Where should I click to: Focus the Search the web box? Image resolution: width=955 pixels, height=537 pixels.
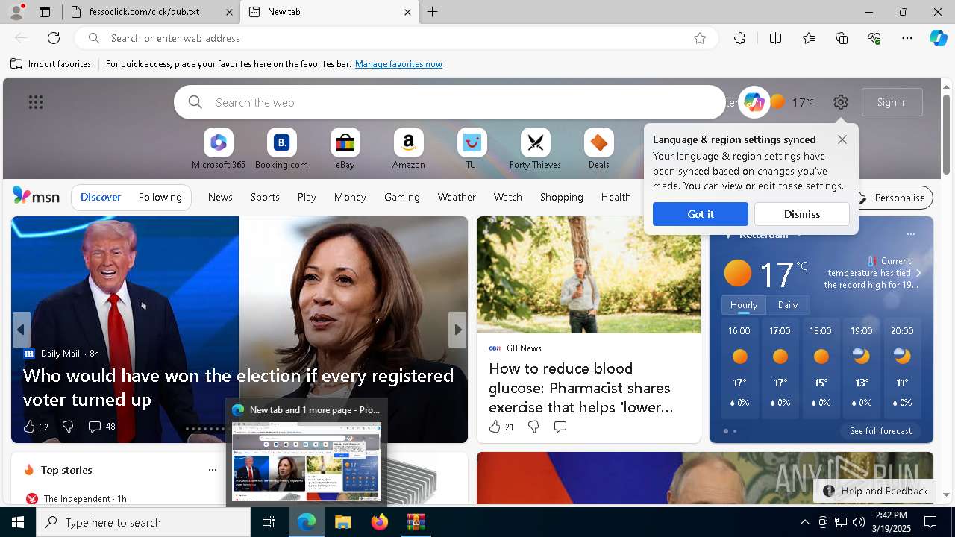coord(450,102)
